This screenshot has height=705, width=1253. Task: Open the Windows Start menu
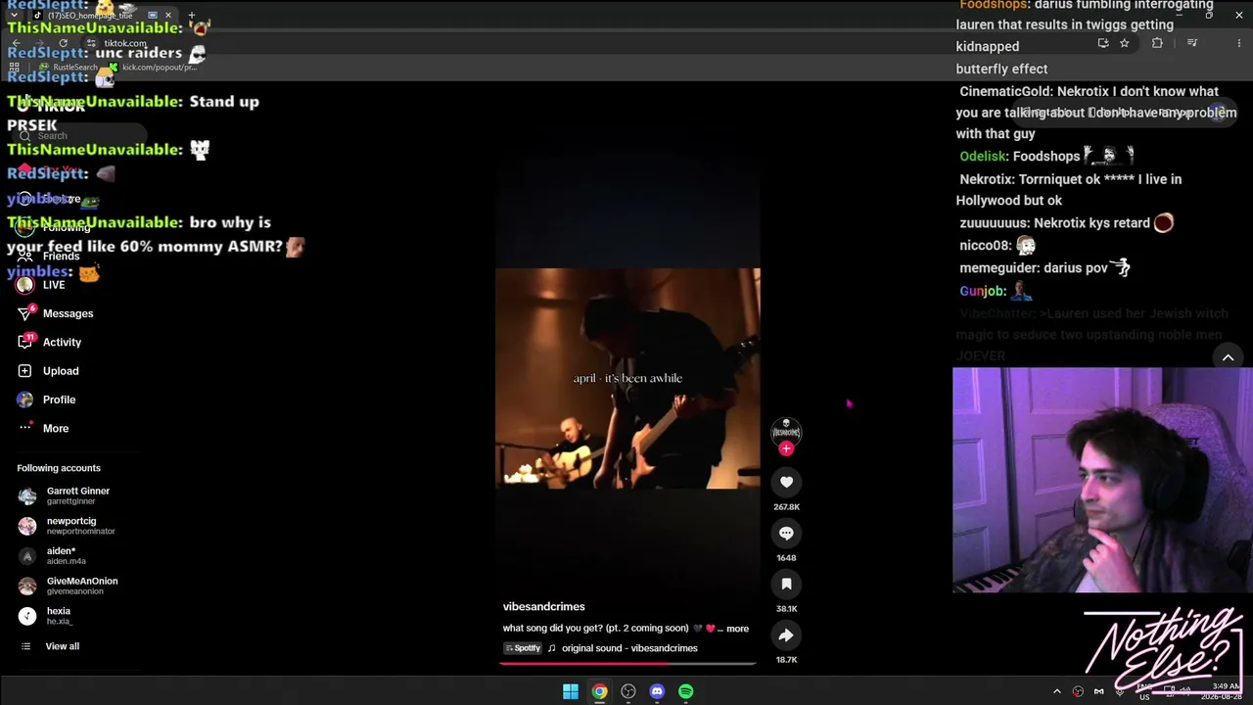click(571, 691)
